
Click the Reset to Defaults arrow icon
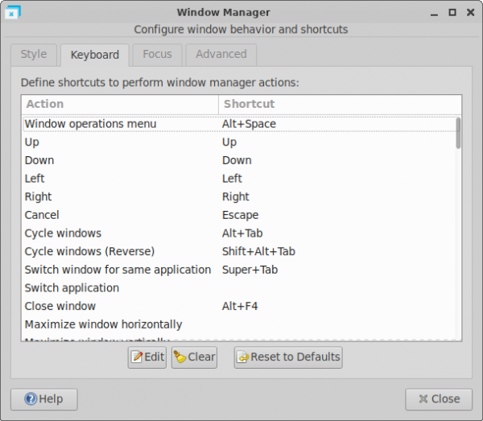[243, 357]
